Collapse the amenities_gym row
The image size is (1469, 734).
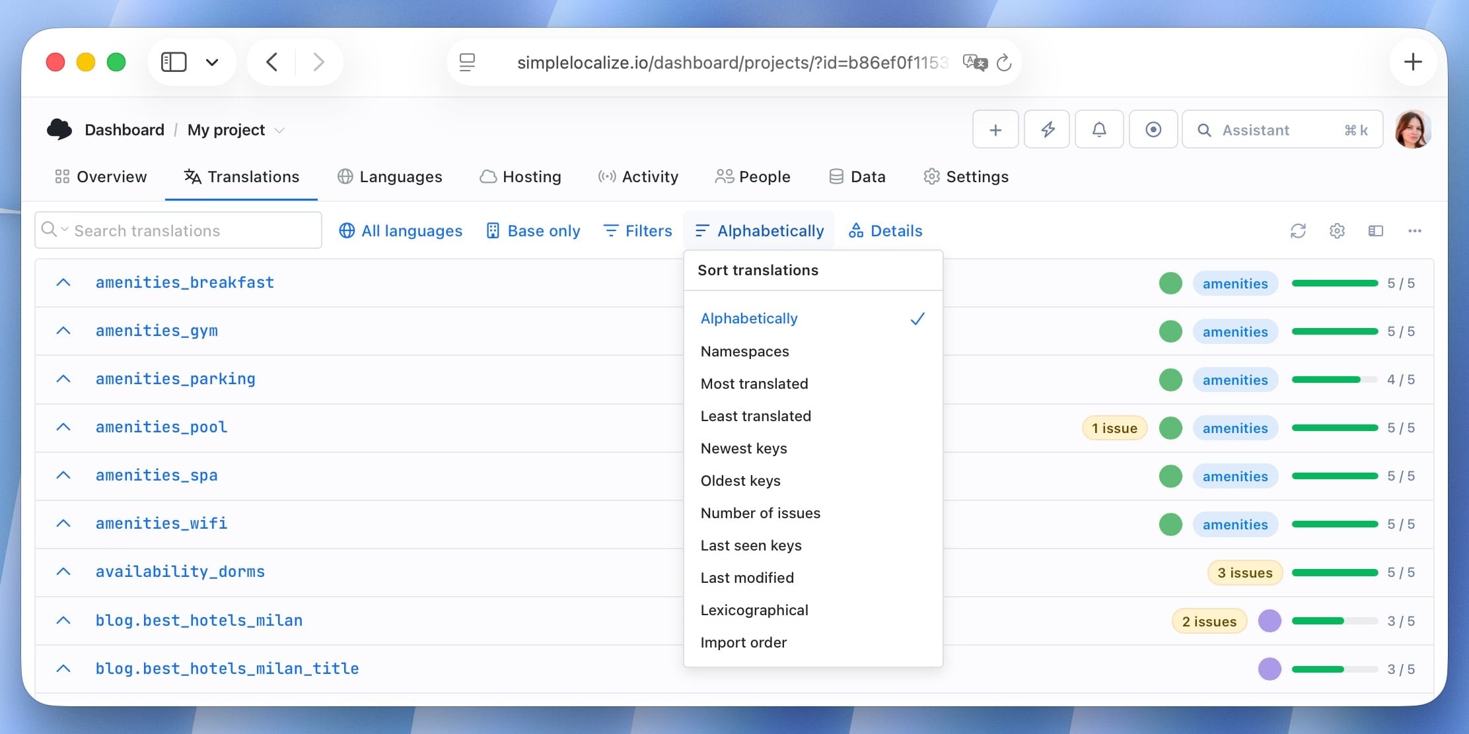(63, 331)
